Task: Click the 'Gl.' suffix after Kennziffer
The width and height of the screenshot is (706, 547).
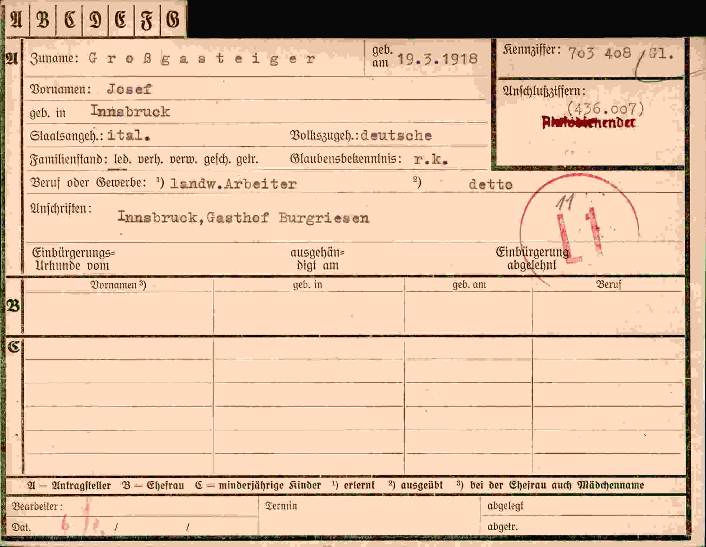Action: 661,54
